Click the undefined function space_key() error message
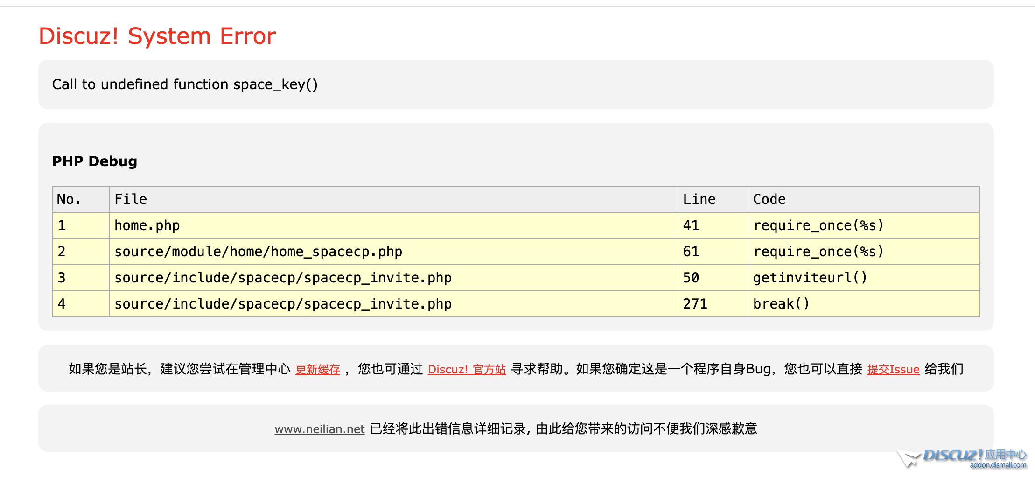Image resolution: width=1035 pixels, height=477 pixels. (185, 84)
